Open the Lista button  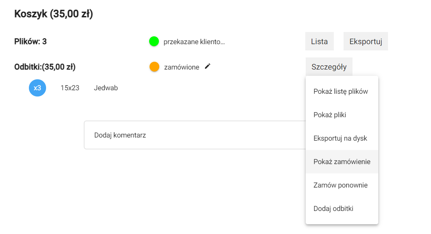click(x=319, y=41)
